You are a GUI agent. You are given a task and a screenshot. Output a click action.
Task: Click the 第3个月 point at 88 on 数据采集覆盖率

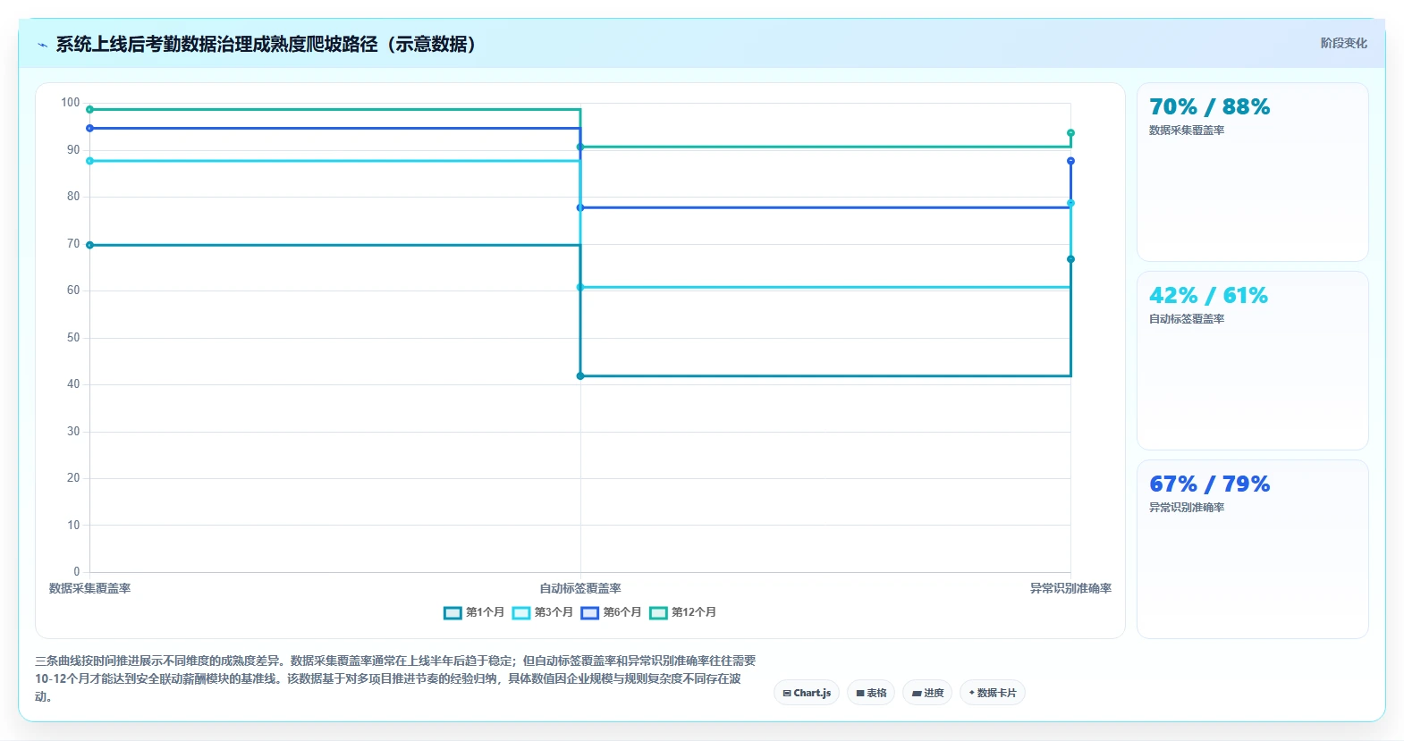[x=89, y=161]
